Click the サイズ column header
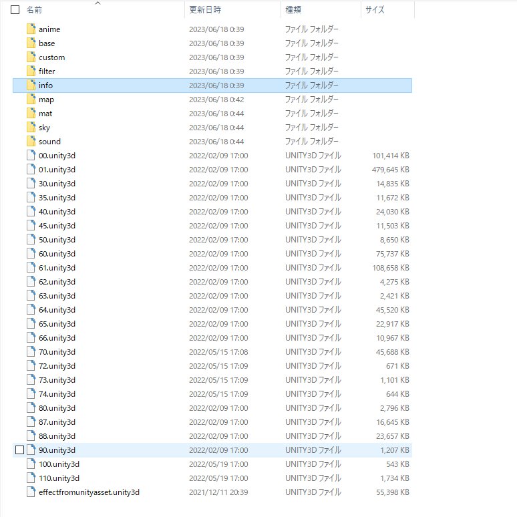 point(375,10)
